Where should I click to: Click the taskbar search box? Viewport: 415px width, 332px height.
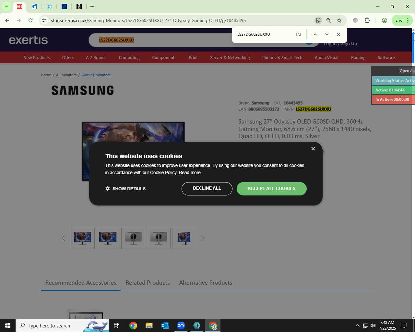[x=62, y=326]
